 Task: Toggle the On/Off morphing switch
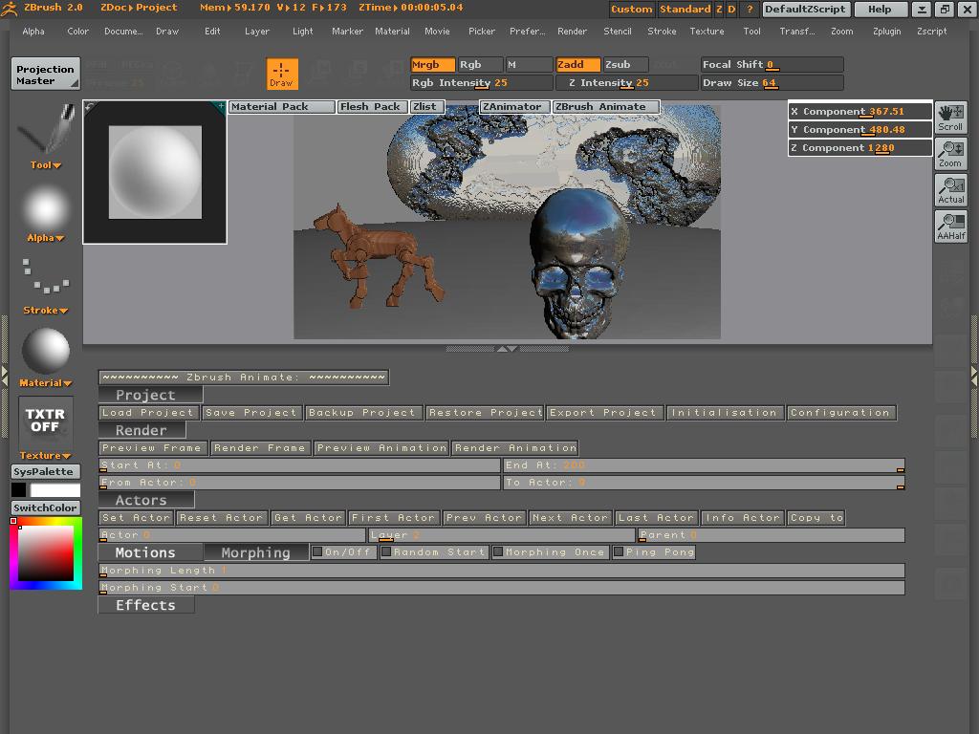click(x=342, y=551)
